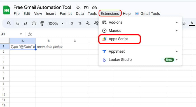This screenshot has height=107, width=196.
Task: Select the paint format tool
Action: click(42, 23)
